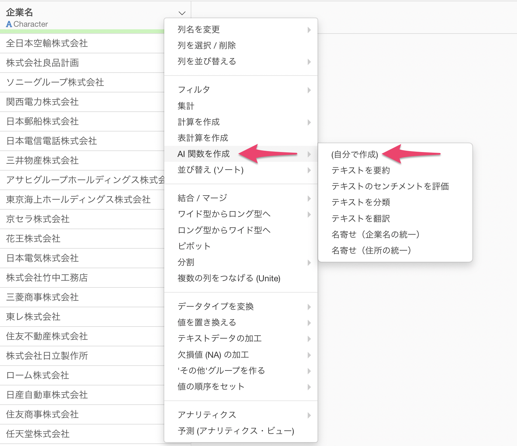Choose テキストを要約 option
Image resolution: width=517 pixels, height=446 pixels.
click(x=361, y=171)
